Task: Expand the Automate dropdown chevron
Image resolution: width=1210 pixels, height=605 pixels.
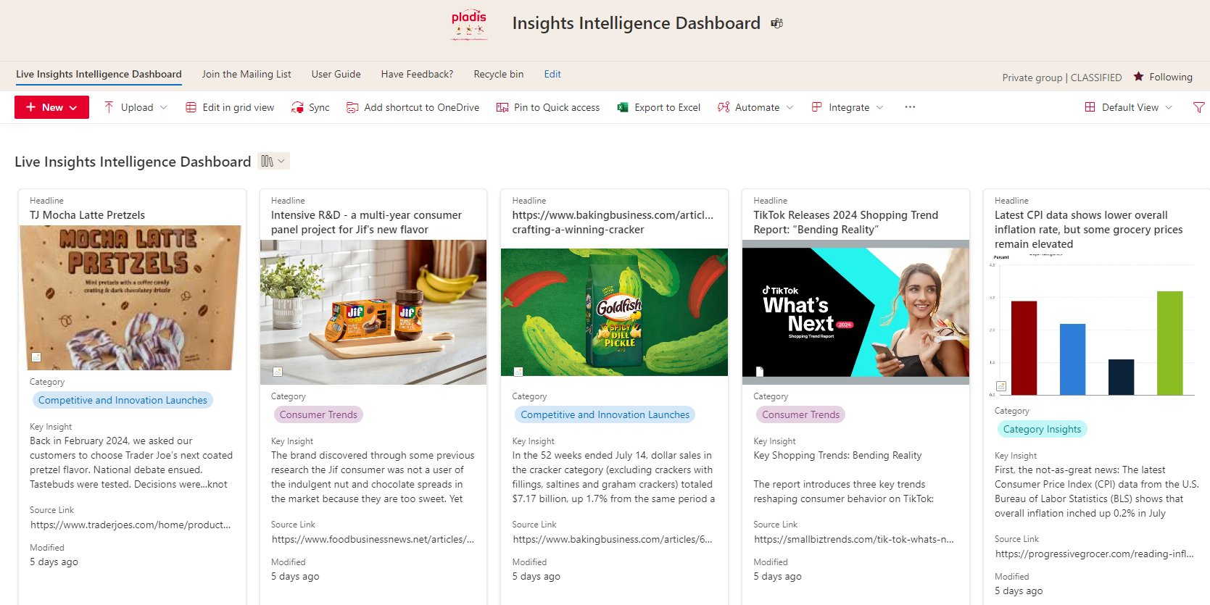Action: [x=790, y=107]
